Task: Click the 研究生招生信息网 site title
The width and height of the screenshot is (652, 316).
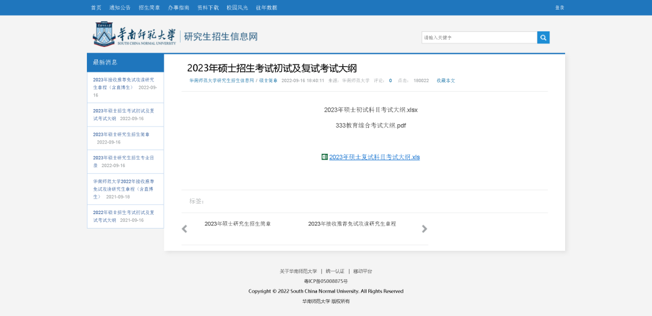Action: [221, 37]
